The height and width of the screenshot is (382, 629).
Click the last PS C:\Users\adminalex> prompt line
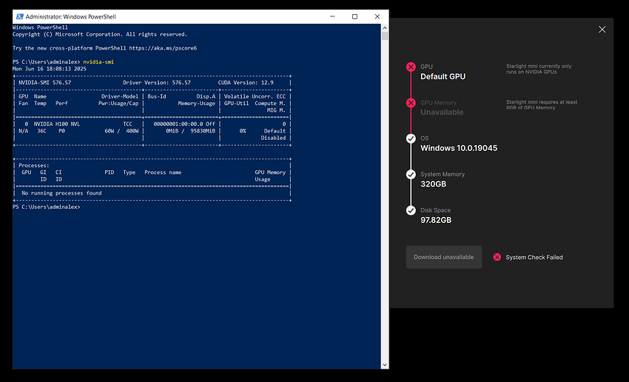pos(46,207)
